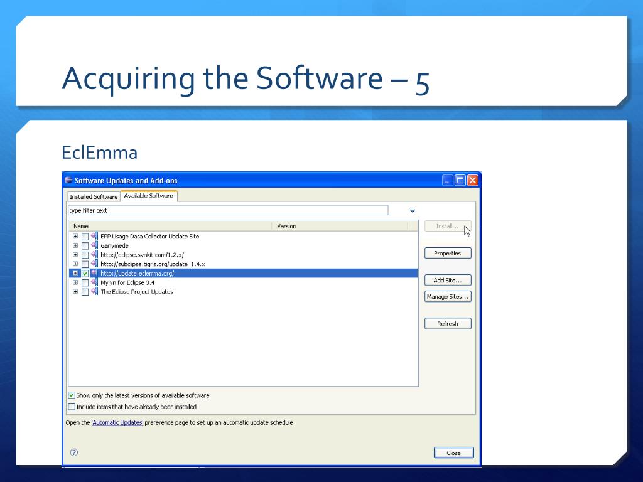Image resolution: width=643 pixels, height=482 pixels.
Task: Switch to the Installed Software tab
Action: [94, 196]
